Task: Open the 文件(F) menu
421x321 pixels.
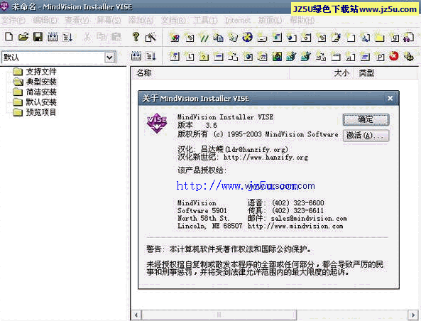Action: tap(13, 20)
